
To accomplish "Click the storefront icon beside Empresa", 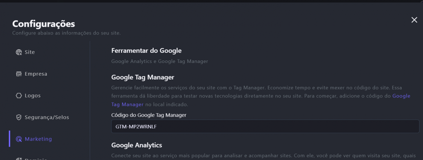I will coord(19,74).
